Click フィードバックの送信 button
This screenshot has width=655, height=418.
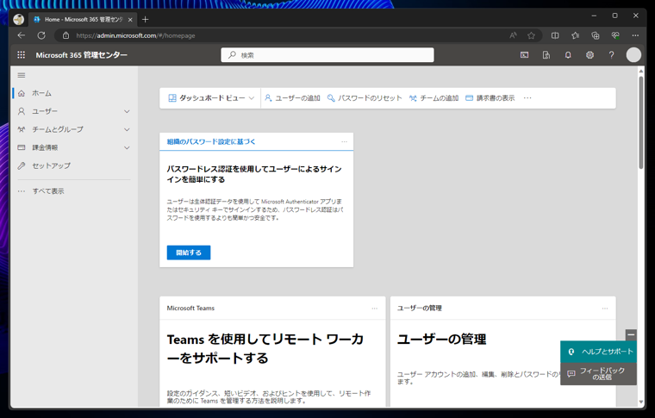(x=598, y=374)
